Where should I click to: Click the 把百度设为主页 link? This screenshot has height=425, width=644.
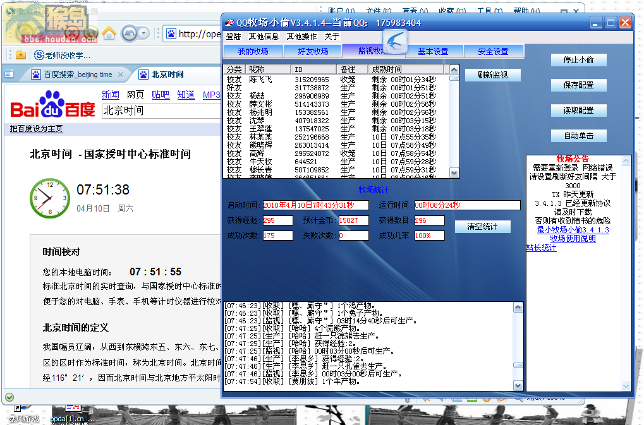click(36, 129)
